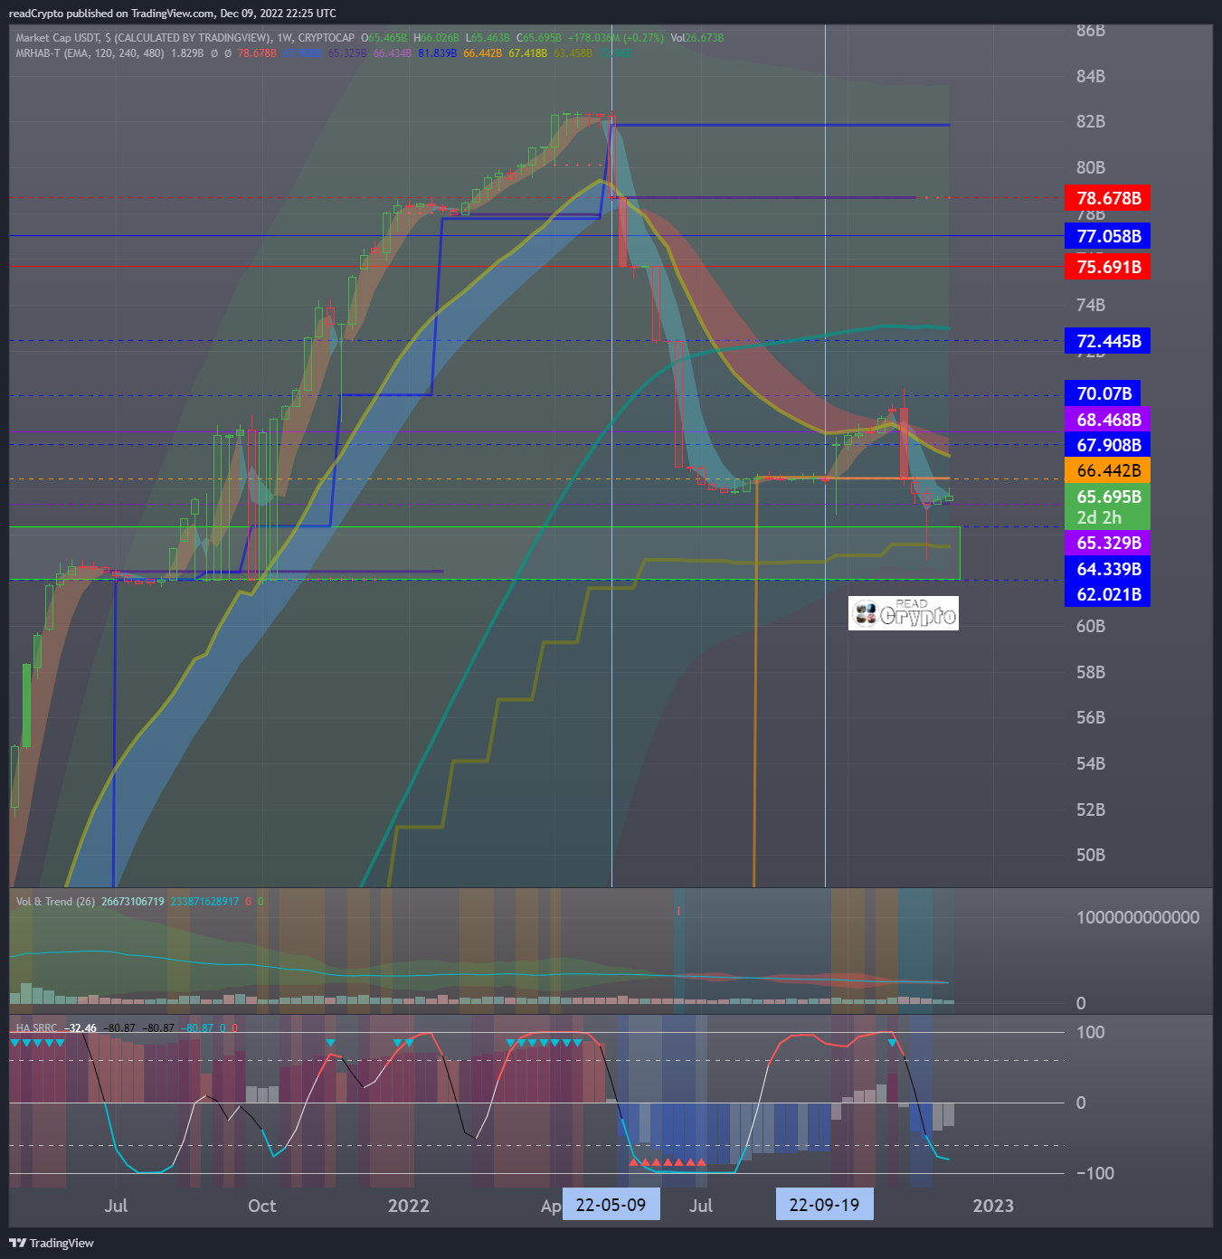
Task: Click the 64.339B blue price label
Action: [1108, 569]
